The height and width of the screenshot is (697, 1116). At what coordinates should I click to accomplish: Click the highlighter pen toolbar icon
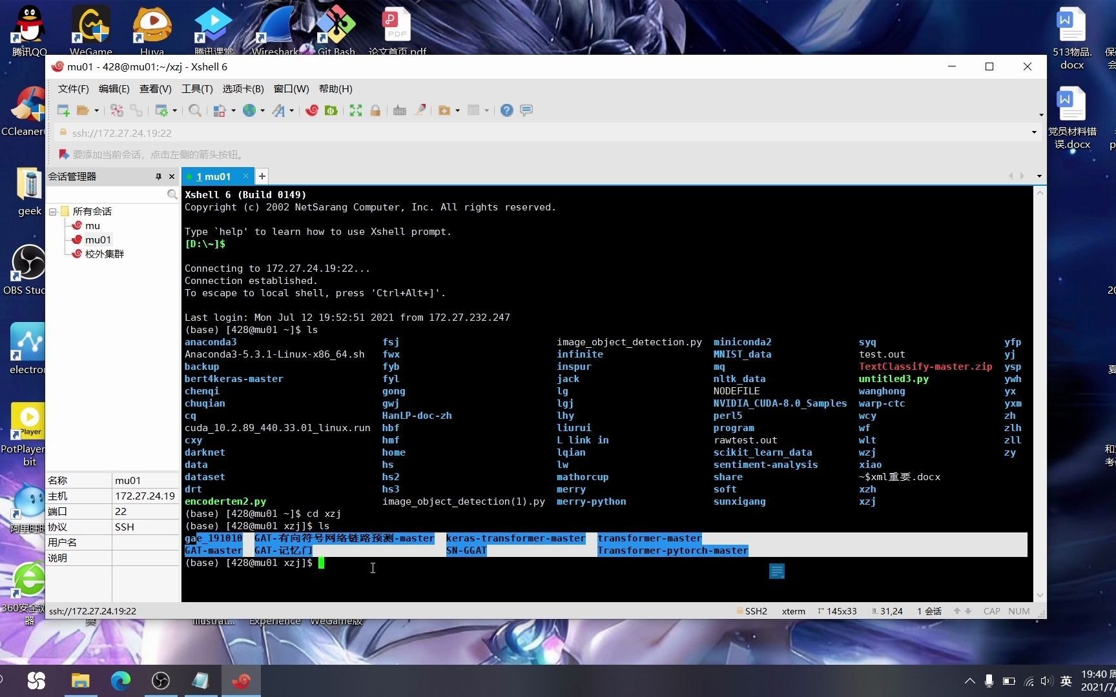point(420,110)
